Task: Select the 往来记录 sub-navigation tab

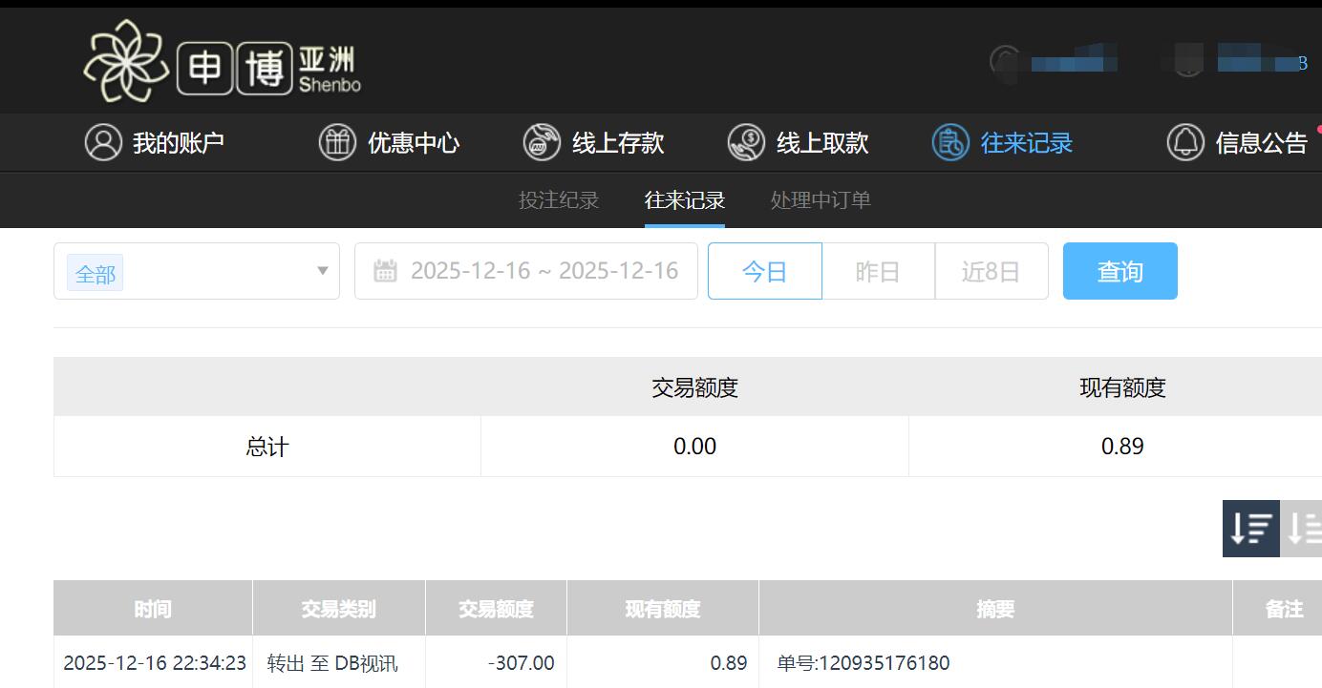Action: [x=684, y=200]
